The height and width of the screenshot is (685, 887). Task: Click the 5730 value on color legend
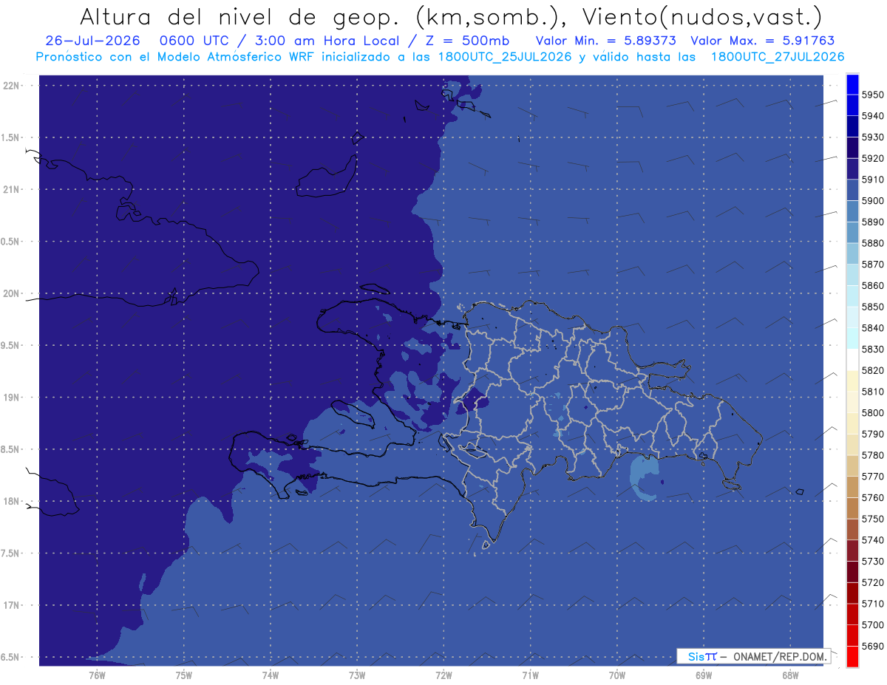coord(873,561)
